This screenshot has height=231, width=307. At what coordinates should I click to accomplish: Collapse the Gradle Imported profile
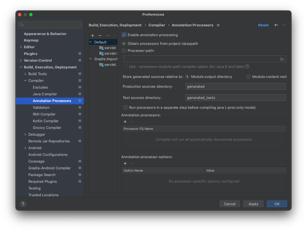tap(91, 59)
